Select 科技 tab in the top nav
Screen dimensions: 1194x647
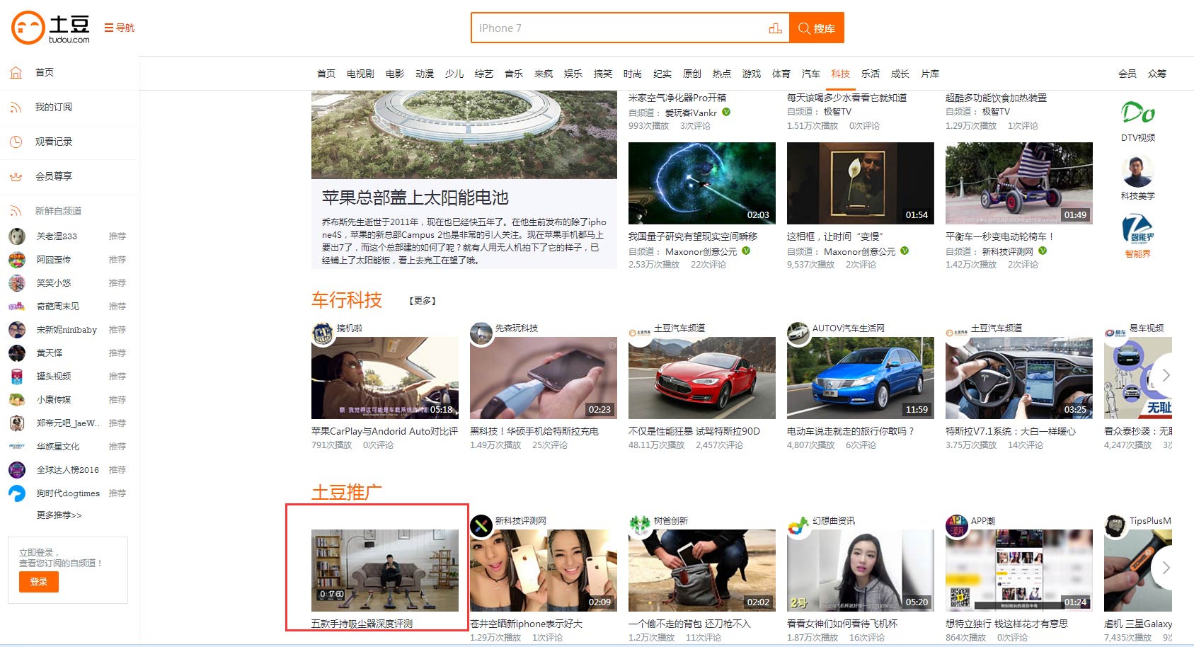841,74
